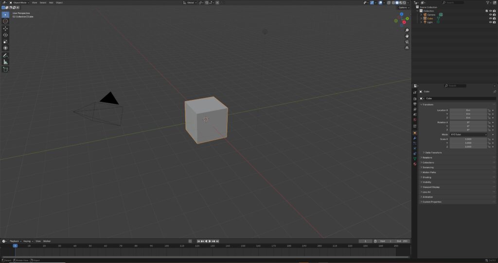This screenshot has height=263, width=498.
Task: Click the Scale X value field
Action: 468,139
